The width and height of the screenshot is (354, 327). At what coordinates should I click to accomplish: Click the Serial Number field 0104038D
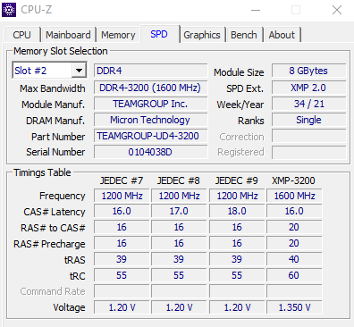[150, 152]
